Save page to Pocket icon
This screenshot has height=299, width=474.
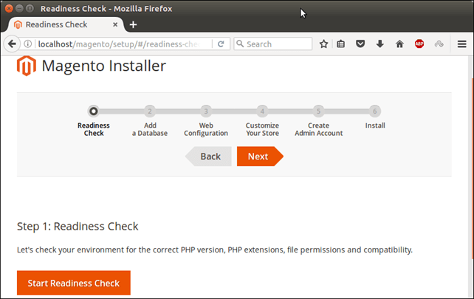[360, 44]
